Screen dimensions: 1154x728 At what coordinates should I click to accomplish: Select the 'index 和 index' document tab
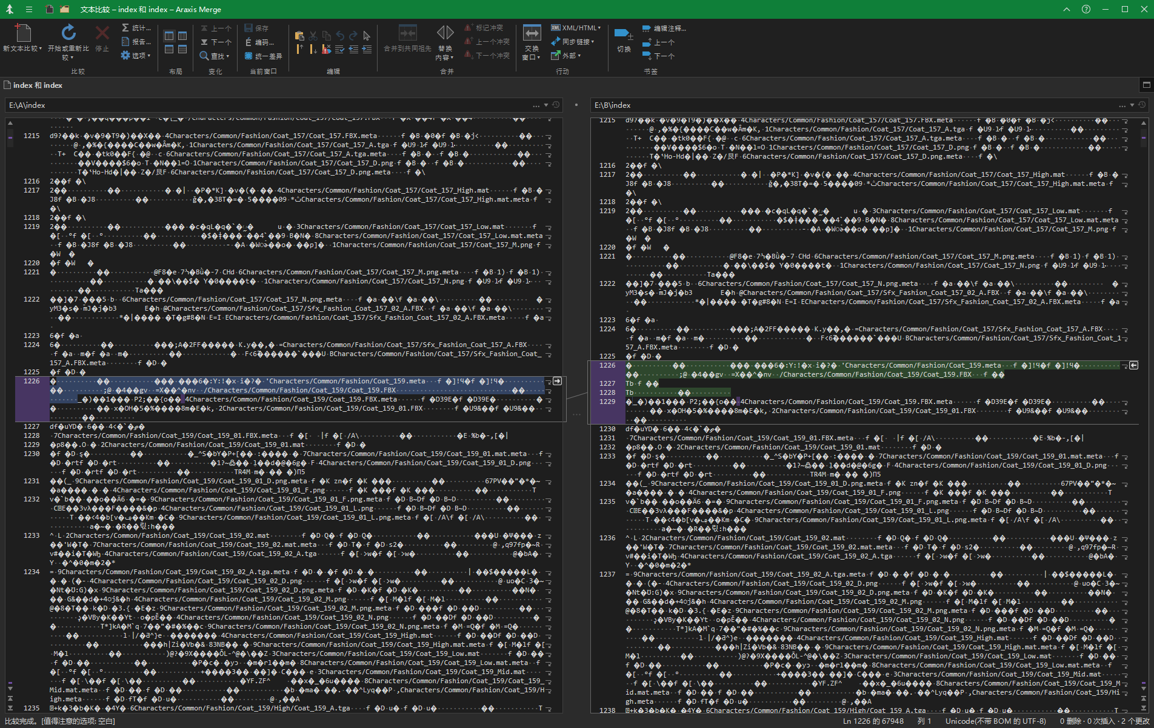pos(38,85)
